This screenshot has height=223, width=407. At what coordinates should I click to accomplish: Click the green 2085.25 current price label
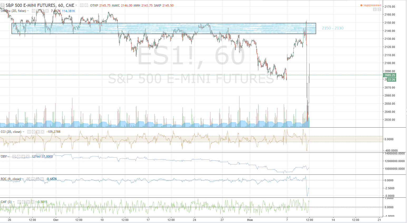pos(390,75)
